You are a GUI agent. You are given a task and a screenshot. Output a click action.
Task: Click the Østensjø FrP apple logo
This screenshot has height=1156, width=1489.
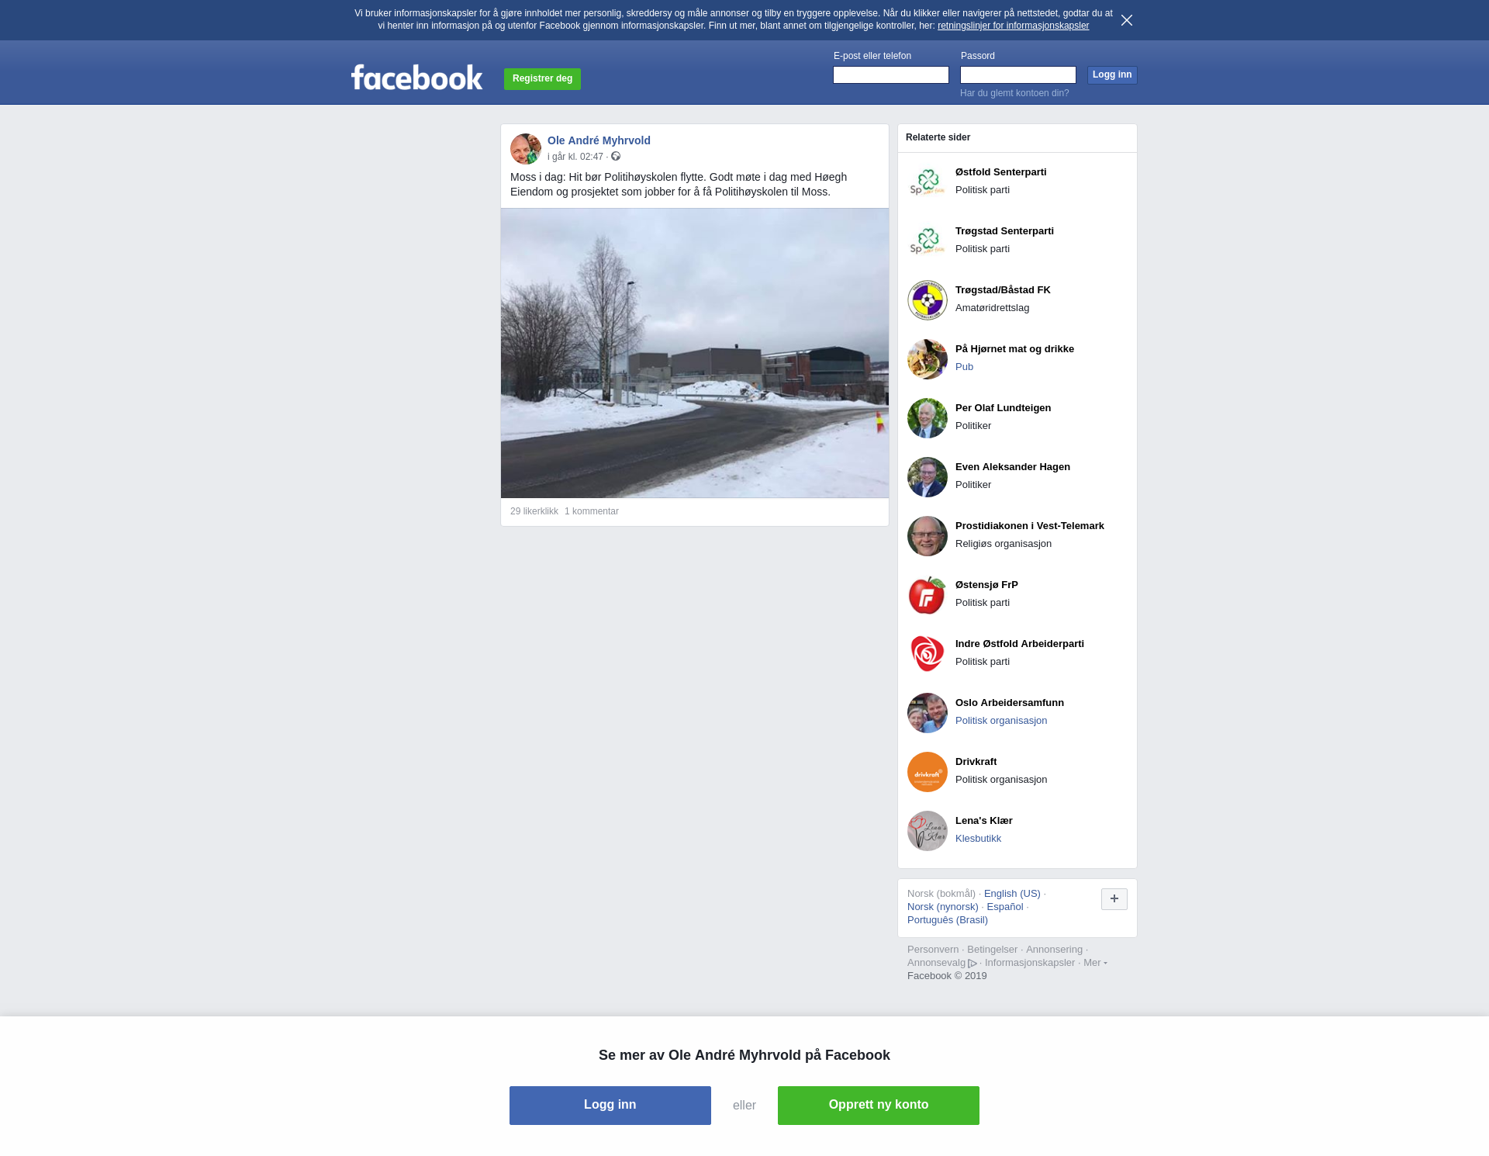(927, 595)
